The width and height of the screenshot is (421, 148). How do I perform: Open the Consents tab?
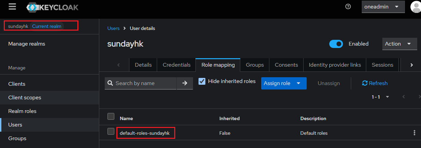(286, 65)
